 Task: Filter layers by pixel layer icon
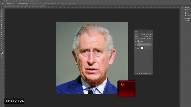(x=143, y=34)
